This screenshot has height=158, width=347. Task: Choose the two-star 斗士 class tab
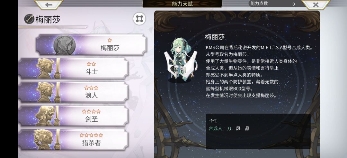tap(73, 69)
